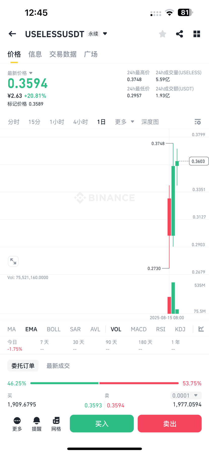Select the 最新成交 tab
Image resolution: width=209 pixels, height=454 pixels.
58,365
